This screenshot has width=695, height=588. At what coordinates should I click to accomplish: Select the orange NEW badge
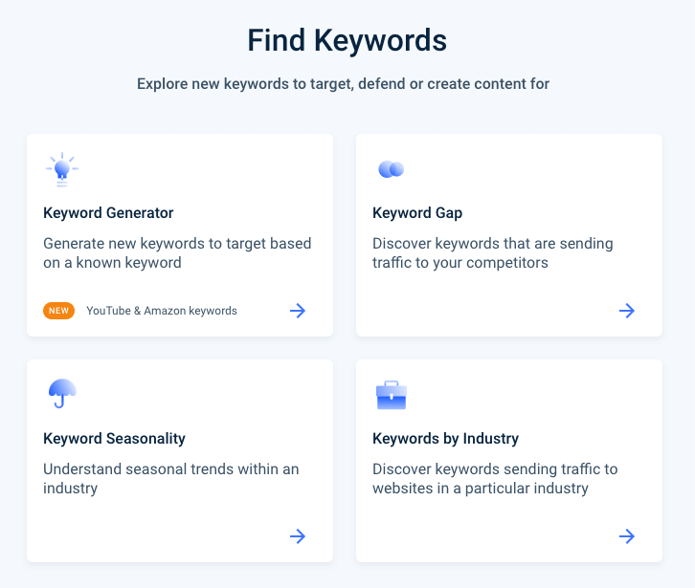coord(58,311)
